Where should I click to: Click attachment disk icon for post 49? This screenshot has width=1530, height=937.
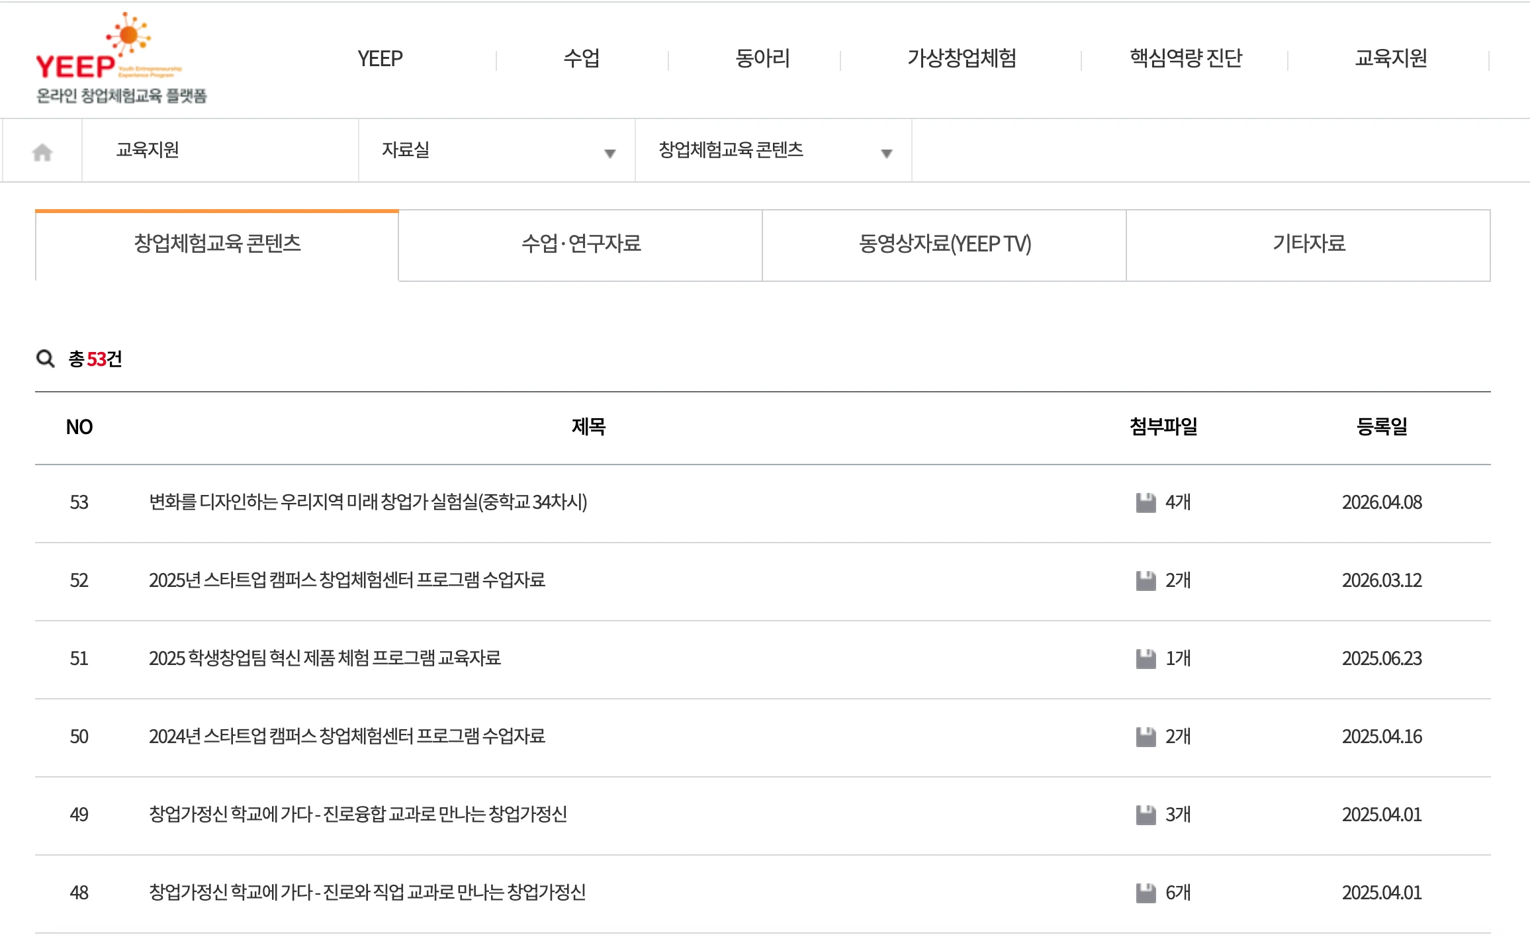1146,815
